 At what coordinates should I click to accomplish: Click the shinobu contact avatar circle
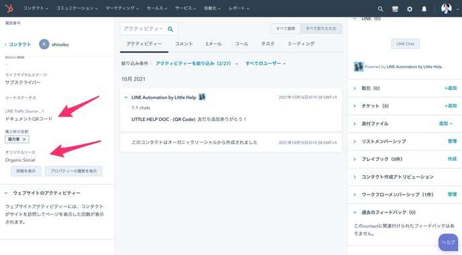[44, 44]
